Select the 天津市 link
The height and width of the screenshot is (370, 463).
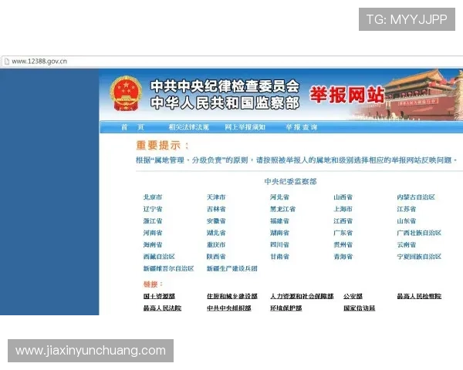216,197
